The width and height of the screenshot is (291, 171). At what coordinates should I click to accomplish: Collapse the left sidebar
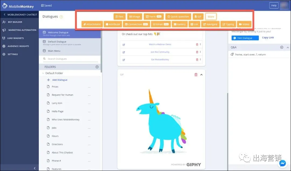tap(35, 168)
